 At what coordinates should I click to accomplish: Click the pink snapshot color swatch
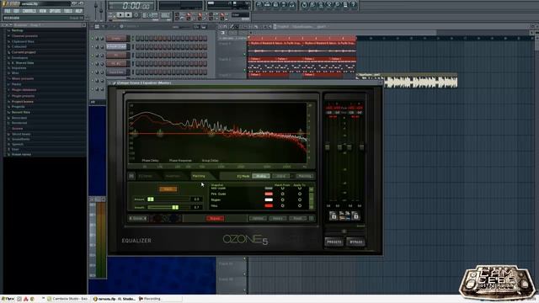[x=269, y=194]
